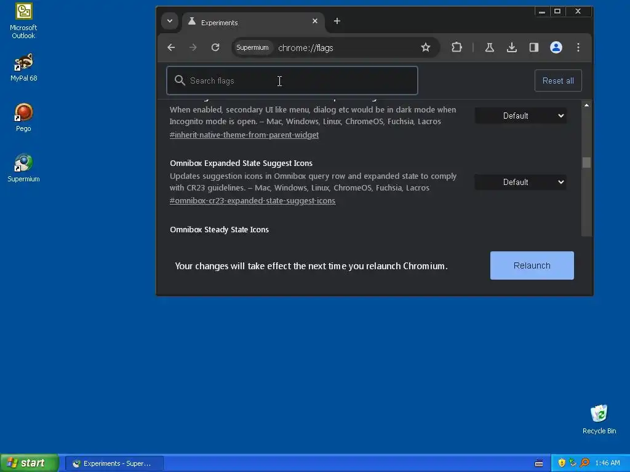
Task: Click the network connection tray icon
Action: 573,463
